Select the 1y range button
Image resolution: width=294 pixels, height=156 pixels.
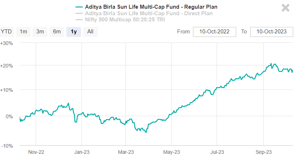point(74,32)
